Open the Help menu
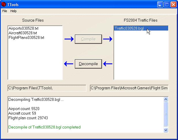Image resolution: width=178 pixels, height=140 pixels. coord(14,11)
